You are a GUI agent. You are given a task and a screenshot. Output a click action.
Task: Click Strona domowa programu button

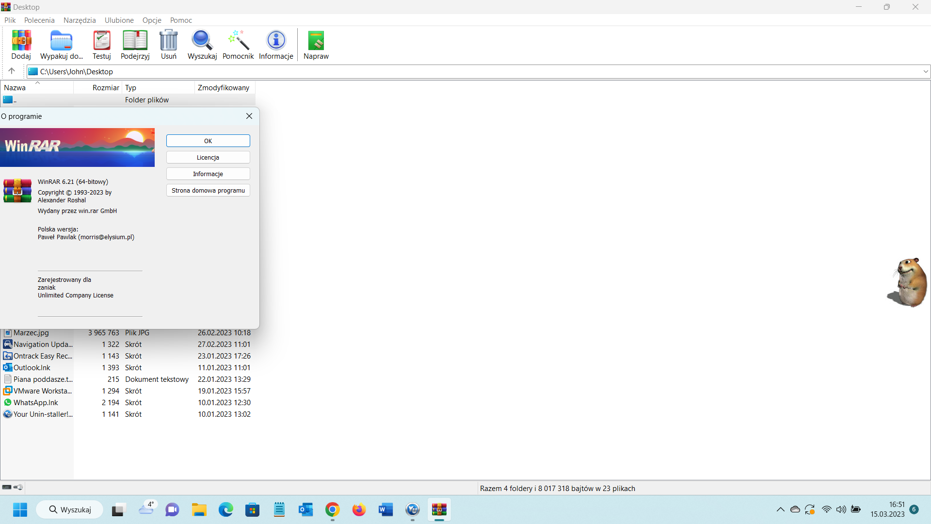click(208, 190)
